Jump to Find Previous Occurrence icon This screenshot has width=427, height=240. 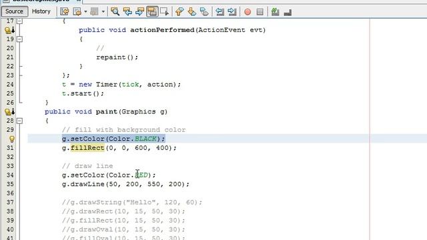tap(127, 11)
